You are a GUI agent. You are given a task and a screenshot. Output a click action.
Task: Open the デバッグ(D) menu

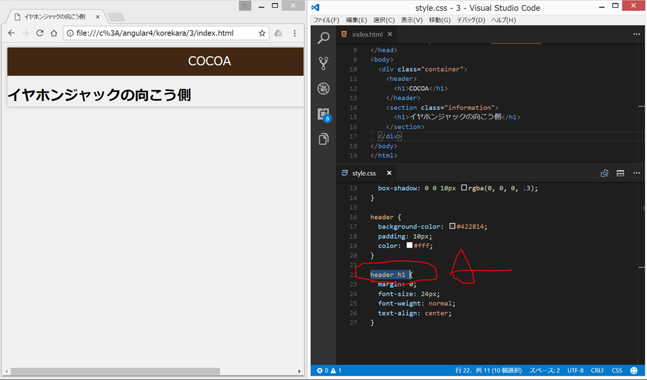(x=471, y=20)
